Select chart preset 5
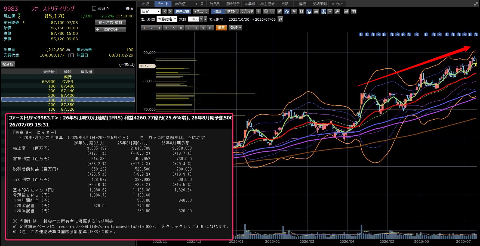Image resolution: width=480 pixels, height=246 pixels. tap(174, 28)
